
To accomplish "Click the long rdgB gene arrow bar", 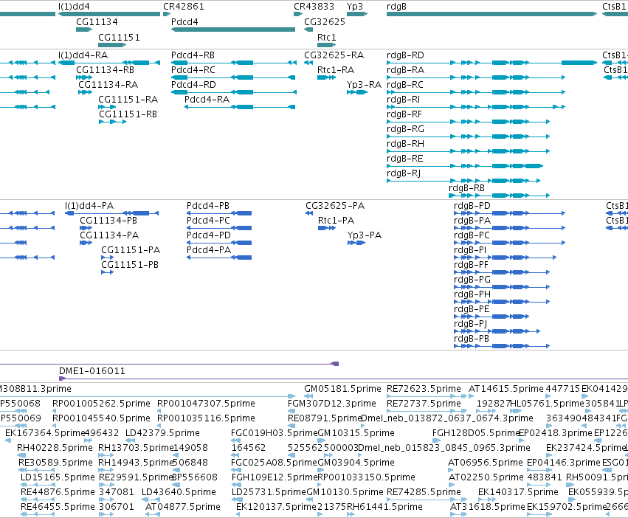I will click(491, 14).
